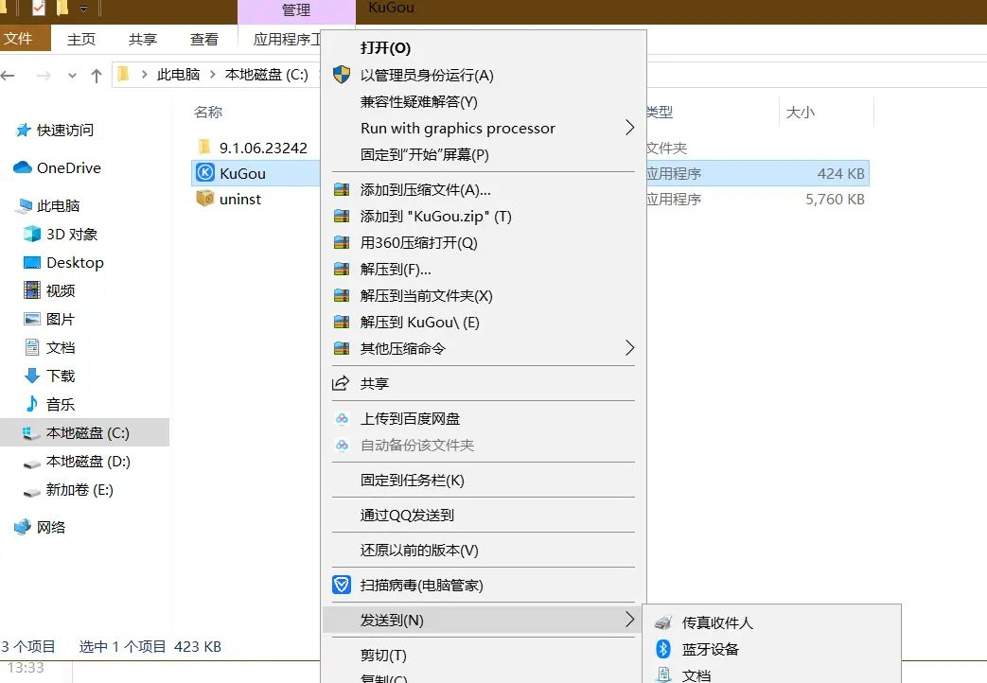Sort by 名称 column header

(208, 112)
